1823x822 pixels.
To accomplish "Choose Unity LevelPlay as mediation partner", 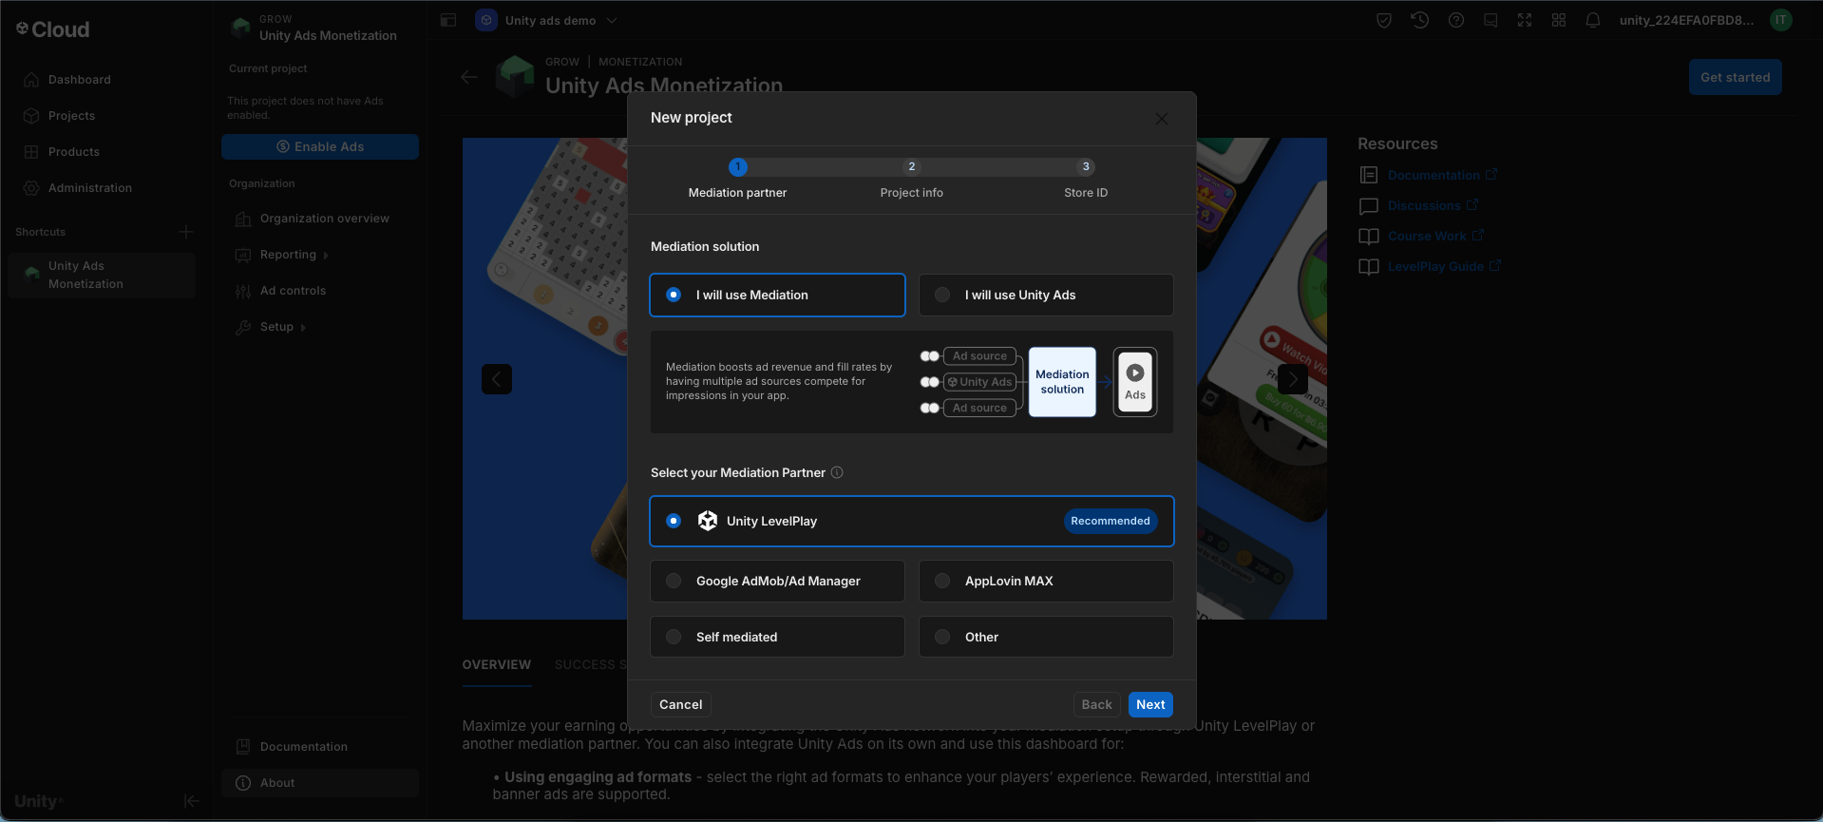I will pyautogui.click(x=912, y=521).
